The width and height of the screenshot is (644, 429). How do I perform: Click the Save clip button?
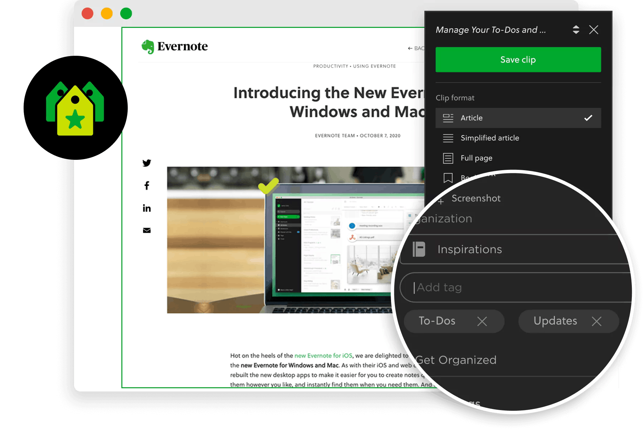coord(518,60)
